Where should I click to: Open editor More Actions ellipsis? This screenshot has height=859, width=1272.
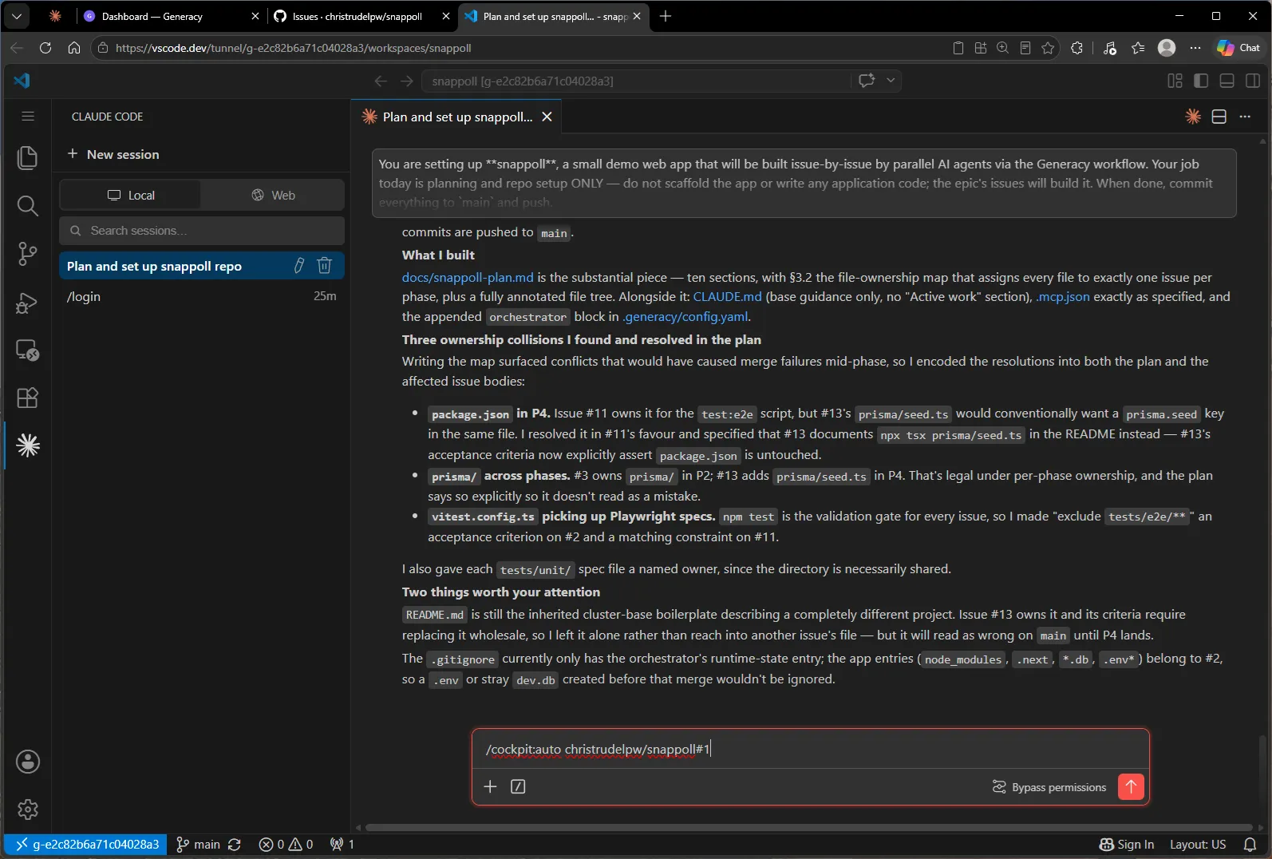click(x=1245, y=117)
